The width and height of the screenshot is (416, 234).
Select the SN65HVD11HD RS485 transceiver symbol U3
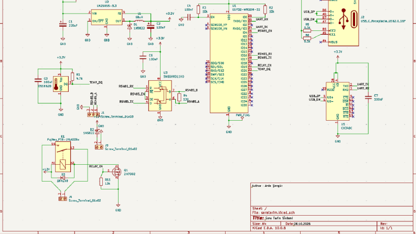coord(160,95)
